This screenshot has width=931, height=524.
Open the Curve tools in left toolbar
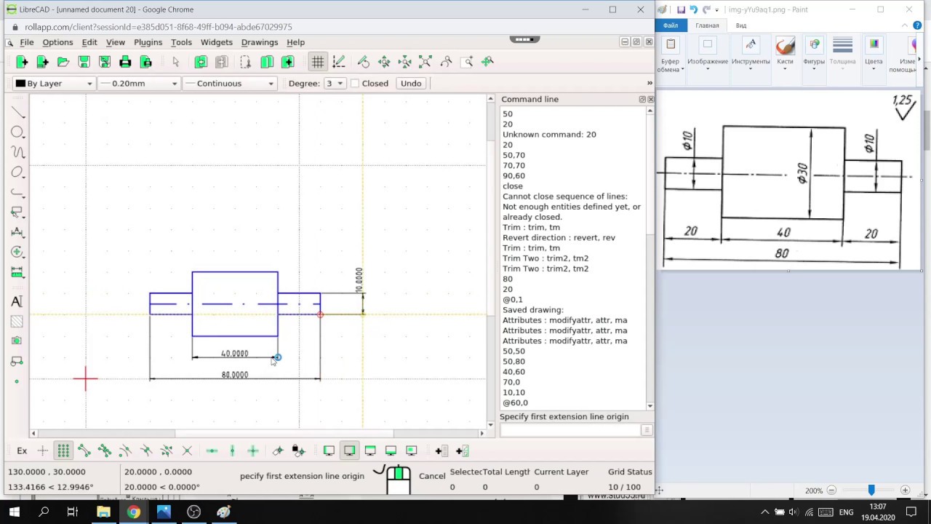point(17,152)
